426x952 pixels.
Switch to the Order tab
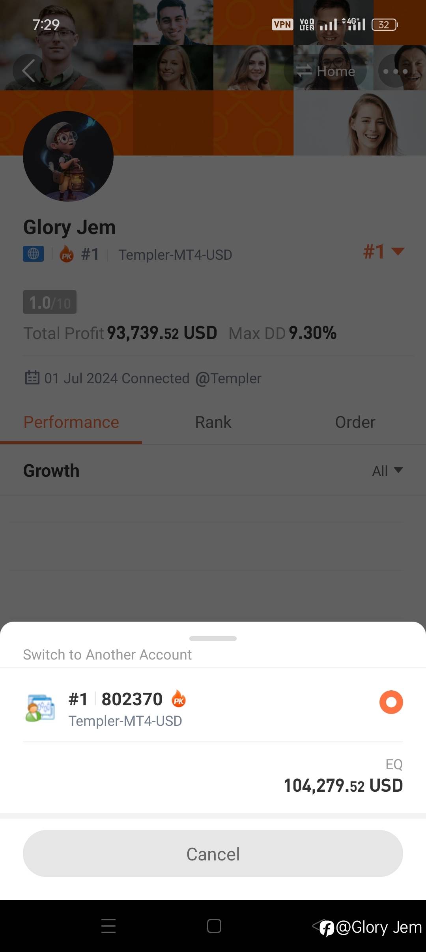click(355, 422)
